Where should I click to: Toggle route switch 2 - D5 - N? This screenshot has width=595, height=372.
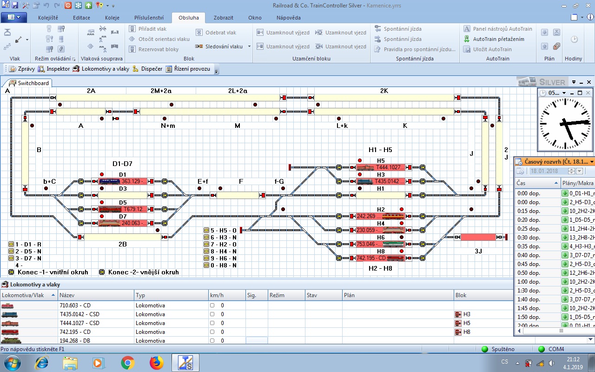[x=11, y=251]
